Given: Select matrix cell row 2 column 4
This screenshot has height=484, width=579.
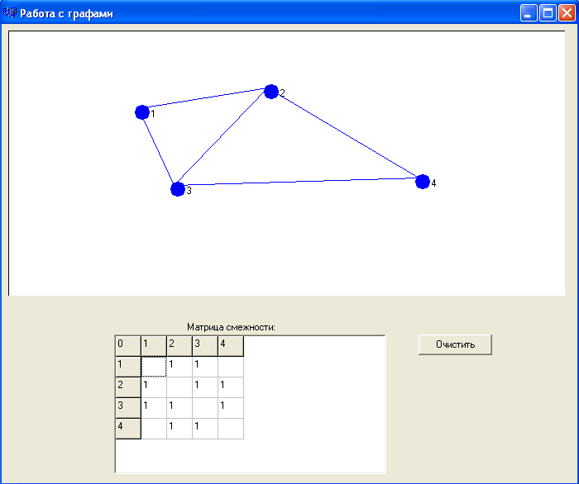Looking at the screenshot, I should click(231, 387).
